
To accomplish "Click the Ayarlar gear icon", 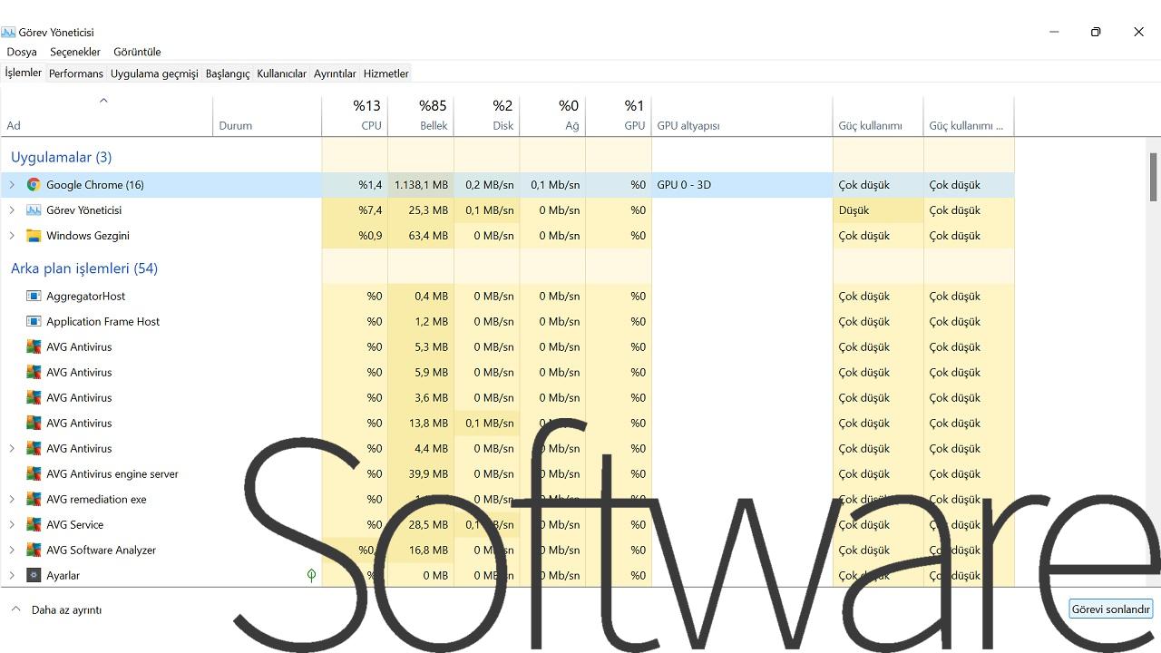I will pyautogui.click(x=34, y=576).
